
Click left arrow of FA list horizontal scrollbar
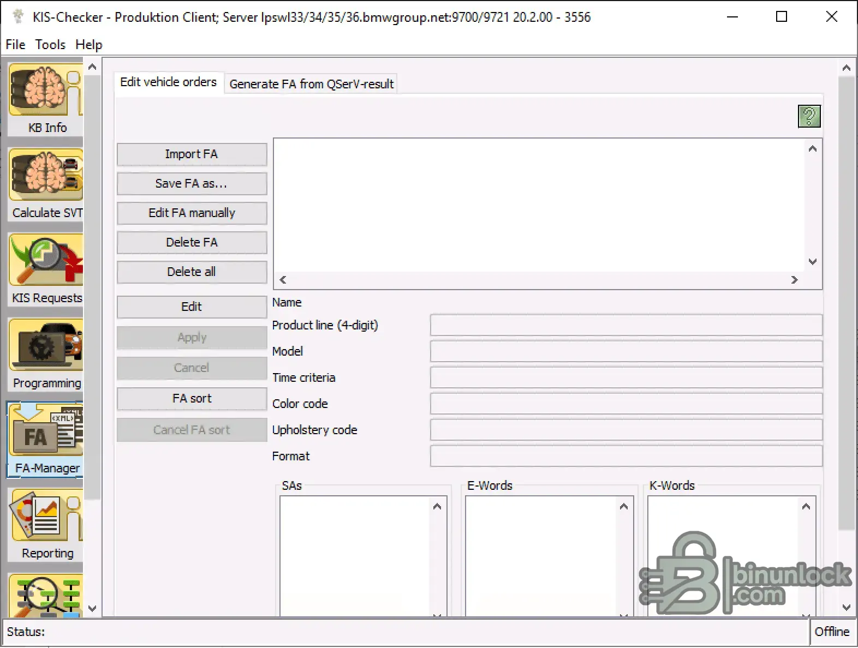[283, 280]
